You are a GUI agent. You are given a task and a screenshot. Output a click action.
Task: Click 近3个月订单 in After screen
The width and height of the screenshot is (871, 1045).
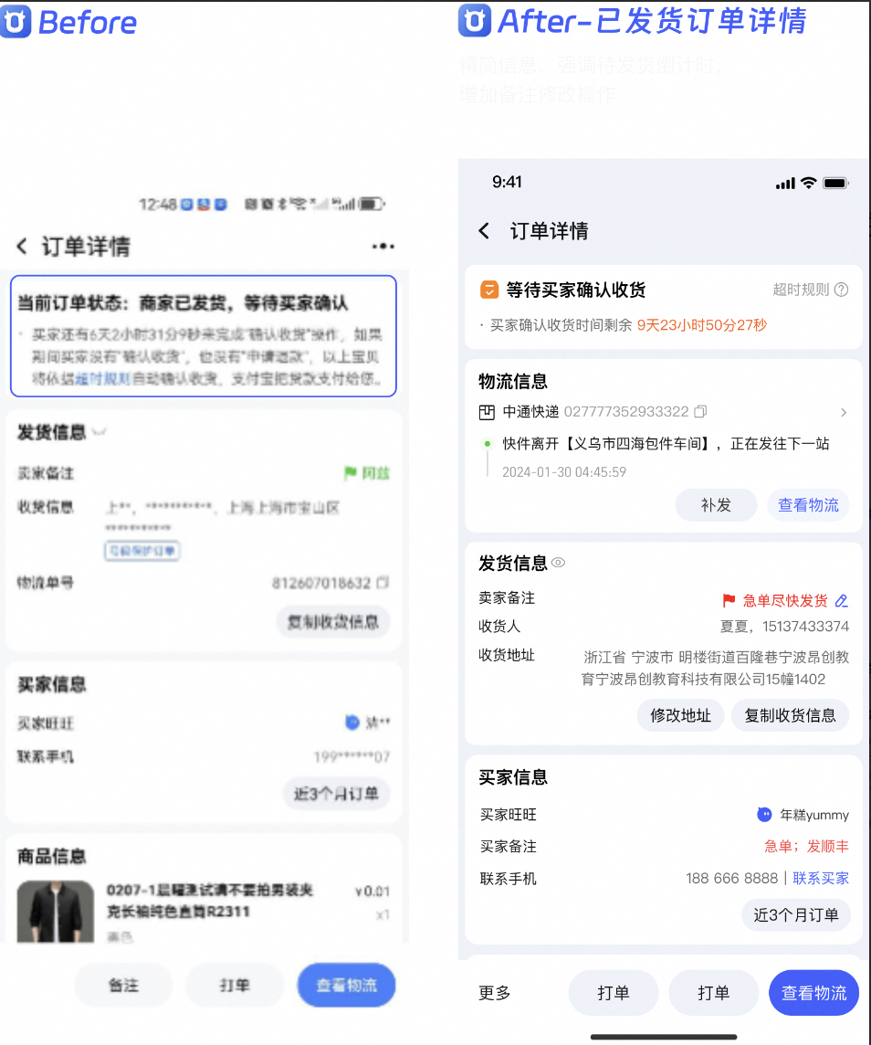(x=796, y=915)
